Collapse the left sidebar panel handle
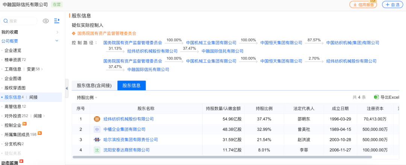This screenshot has width=406, height=165. pos(67,88)
